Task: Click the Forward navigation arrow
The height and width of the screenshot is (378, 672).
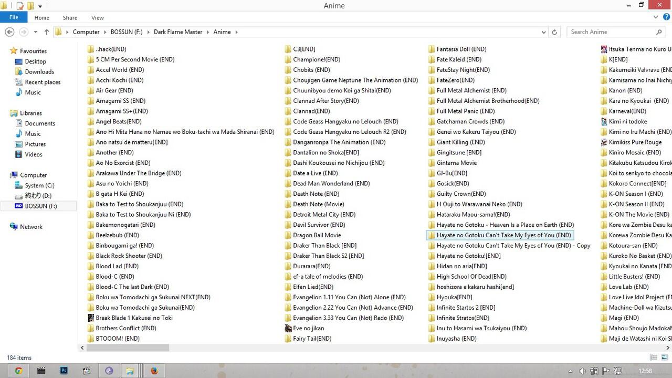Action: (23, 32)
